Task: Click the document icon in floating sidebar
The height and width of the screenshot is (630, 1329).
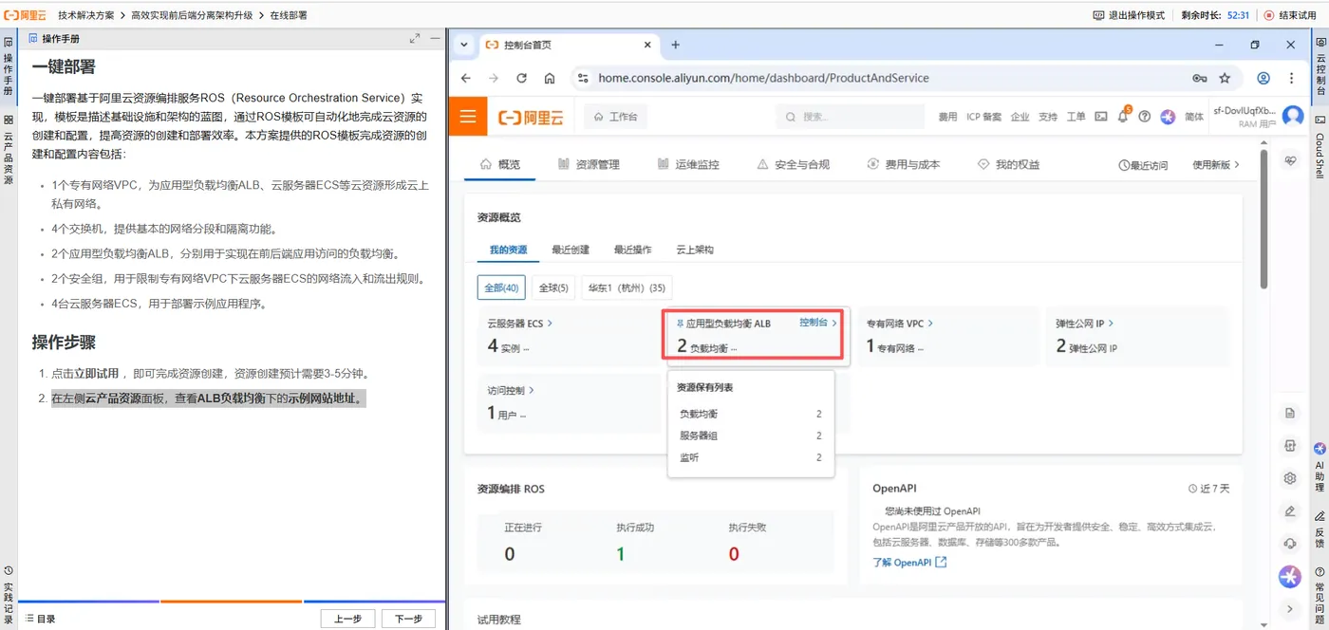Action: [1290, 413]
